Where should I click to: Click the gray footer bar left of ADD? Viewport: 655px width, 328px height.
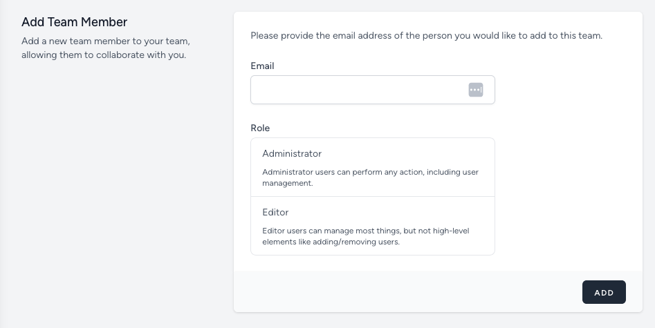408,292
